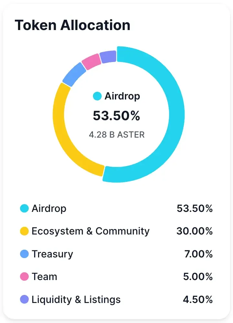The width and height of the screenshot is (233, 323).
Task: Click the 53.50% value in chart center
Action: [x=117, y=116]
